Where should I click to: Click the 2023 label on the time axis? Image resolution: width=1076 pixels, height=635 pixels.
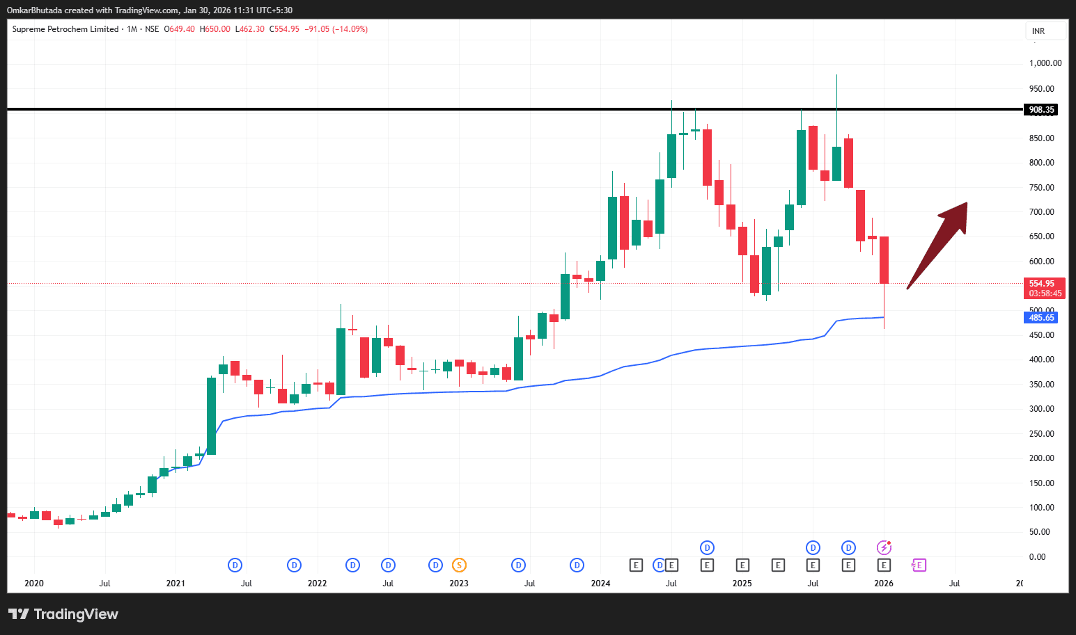tap(459, 584)
